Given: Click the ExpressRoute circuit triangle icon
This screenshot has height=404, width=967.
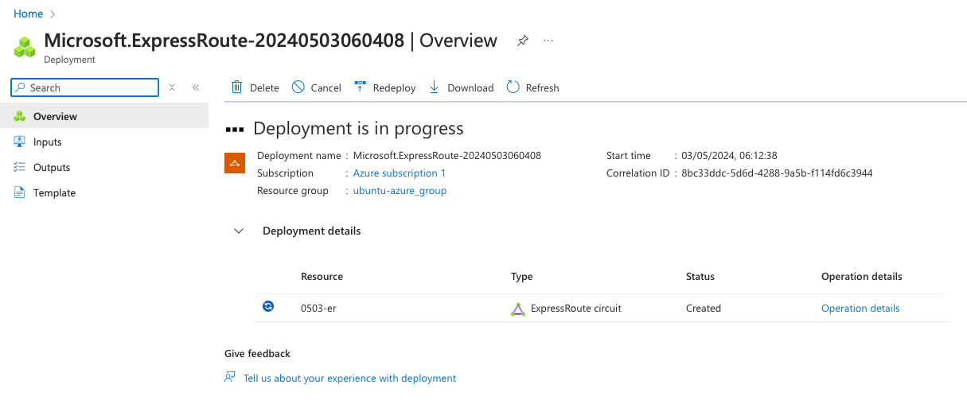Looking at the screenshot, I should click(518, 309).
